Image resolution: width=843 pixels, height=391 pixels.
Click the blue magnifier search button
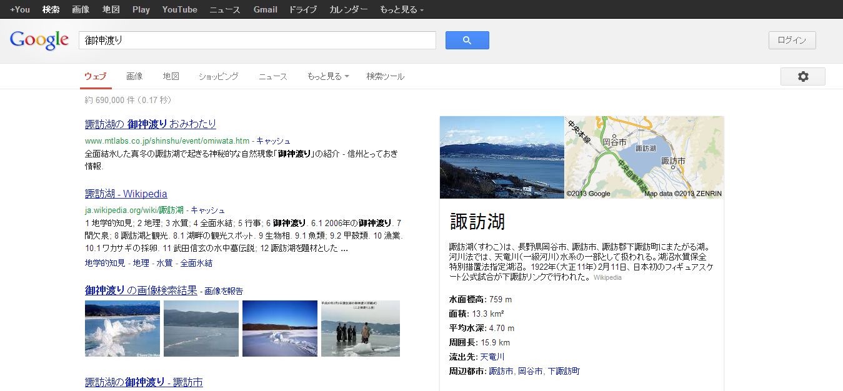(467, 41)
